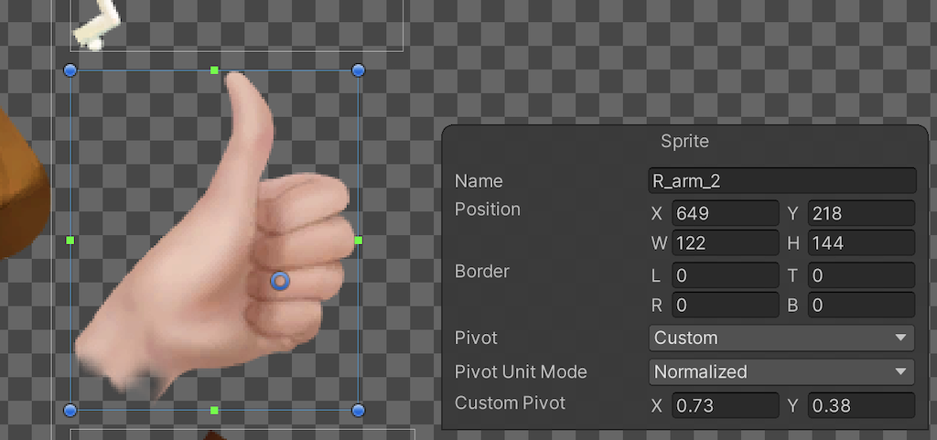Click the height H field showing 144
The width and height of the screenshot is (937, 440).
tap(861, 243)
